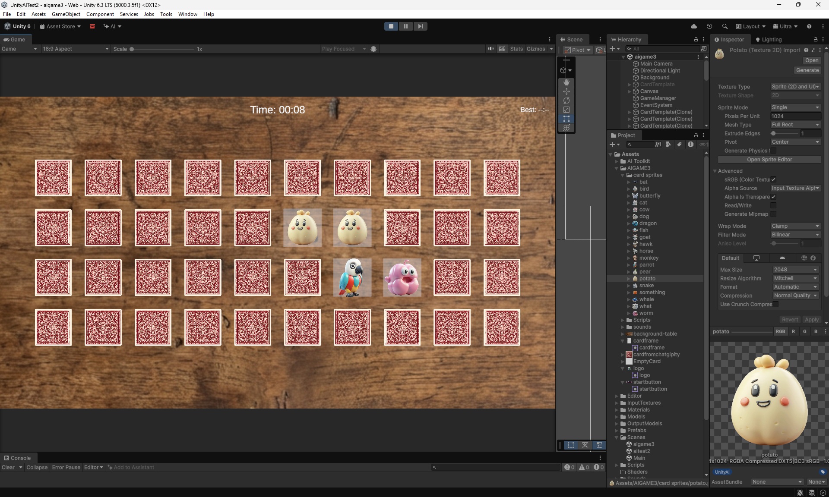Open the Max Size dropdown

coord(795,270)
